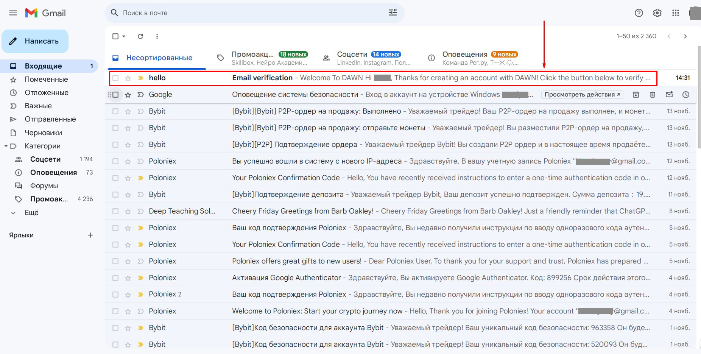Open Poloniex offers great gifts email
This screenshot has height=354, width=701.
click(400, 261)
